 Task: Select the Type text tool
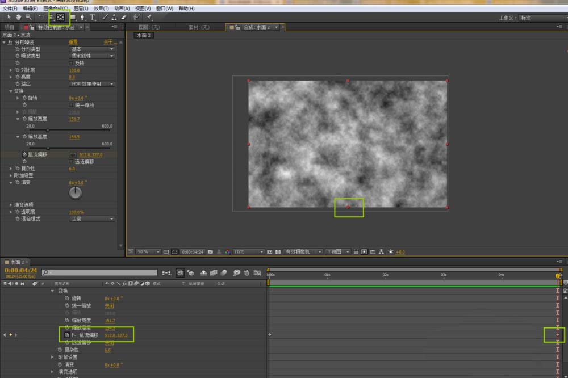[x=93, y=18]
